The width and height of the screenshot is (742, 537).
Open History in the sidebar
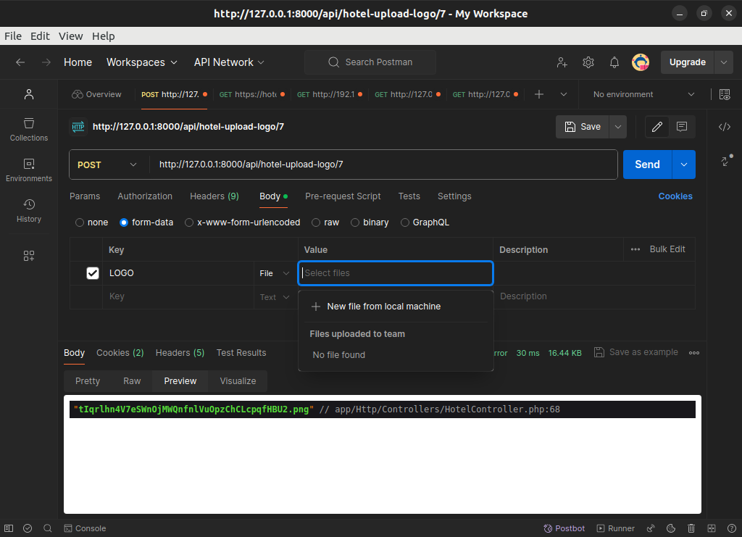coord(29,211)
